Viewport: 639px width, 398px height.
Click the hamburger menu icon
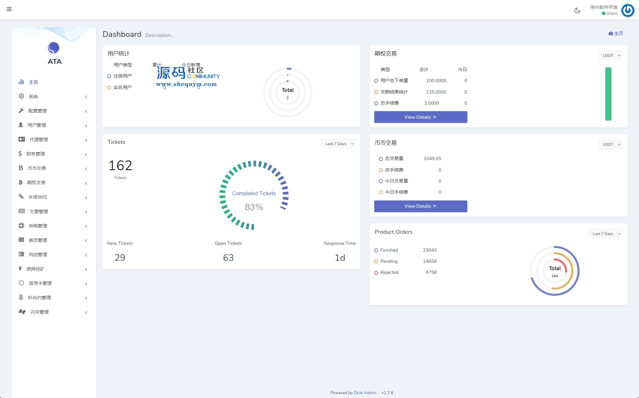[9, 9]
